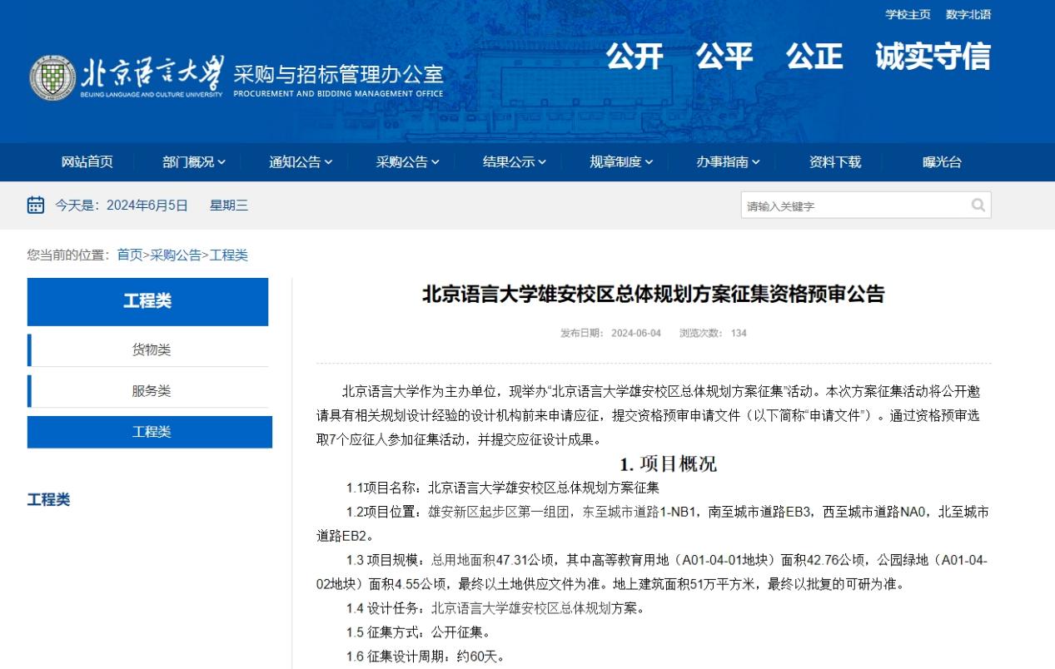This screenshot has width=1055, height=669.
Task: Open 曝光台 in navigation bar
Action: click(942, 162)
